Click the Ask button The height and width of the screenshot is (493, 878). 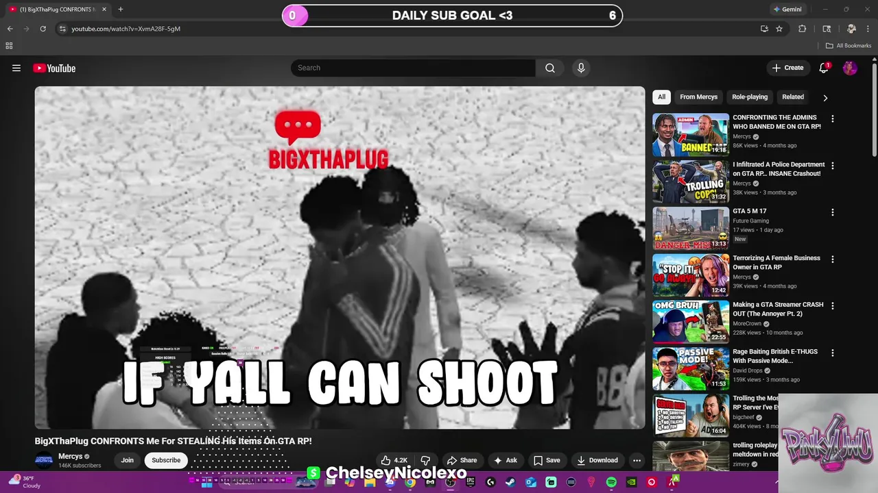pos(506,460)
